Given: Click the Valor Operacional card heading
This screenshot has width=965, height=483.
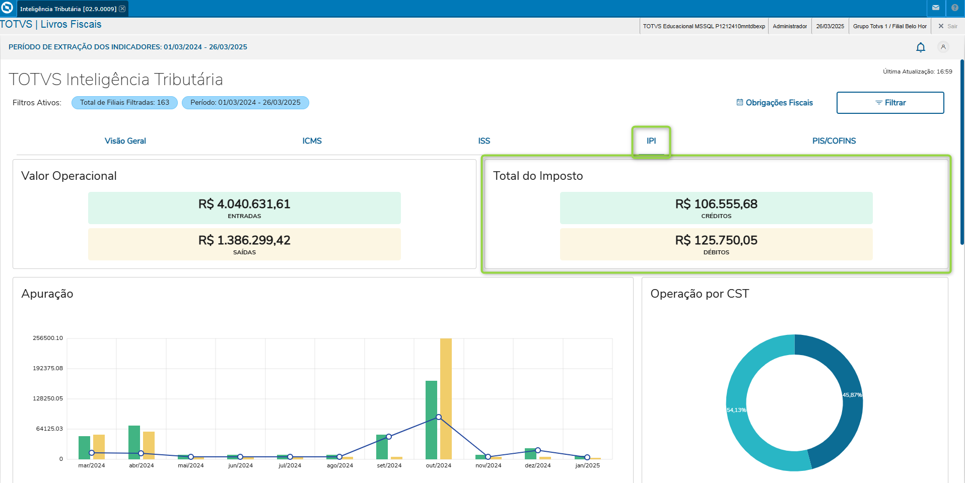Looking at the screenshot, I should pyautogui.click(x=69, y=176).
